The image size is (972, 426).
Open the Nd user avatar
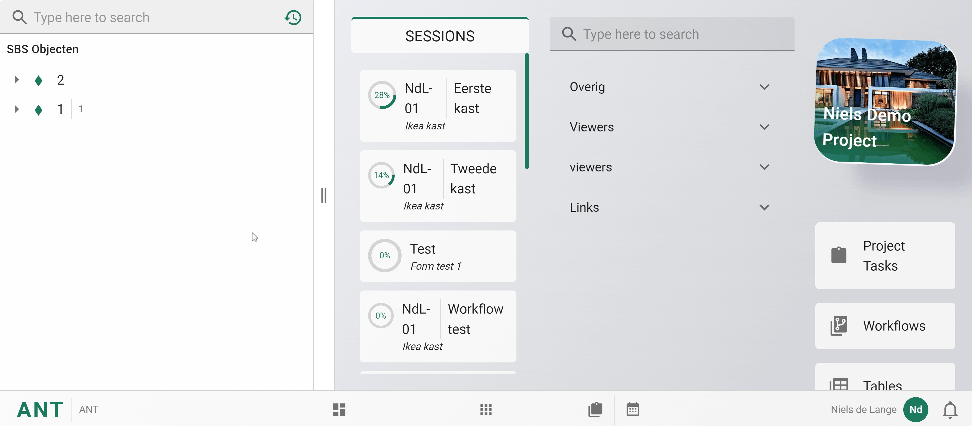(915, 410)
